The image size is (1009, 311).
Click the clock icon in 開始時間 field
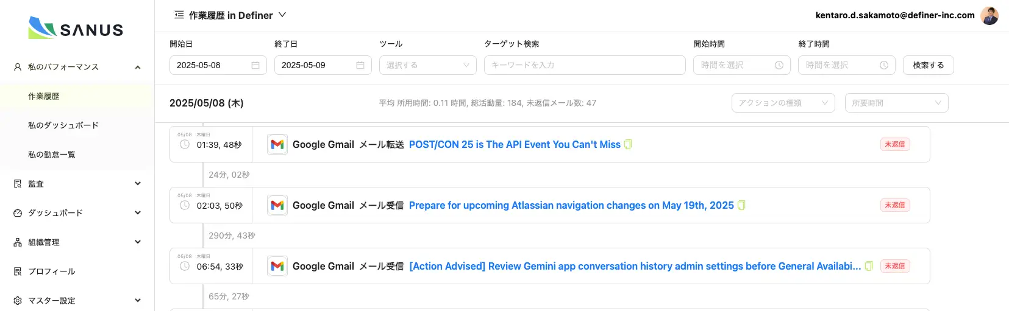(x=779, y=65)
